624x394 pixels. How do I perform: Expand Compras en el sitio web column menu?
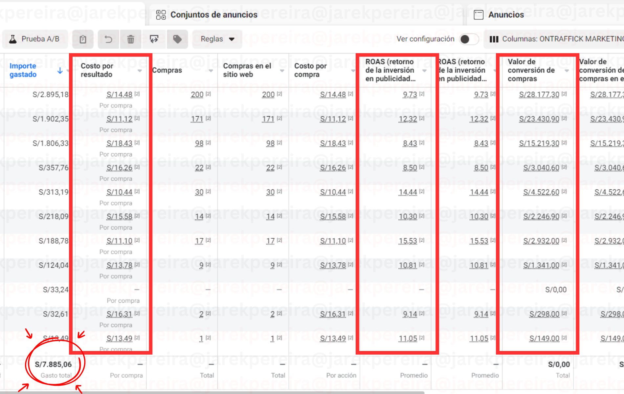(282, 71)
